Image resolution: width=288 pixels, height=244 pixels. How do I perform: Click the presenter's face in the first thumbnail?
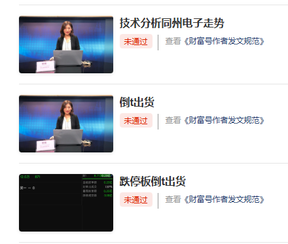(x=67, y=29)
